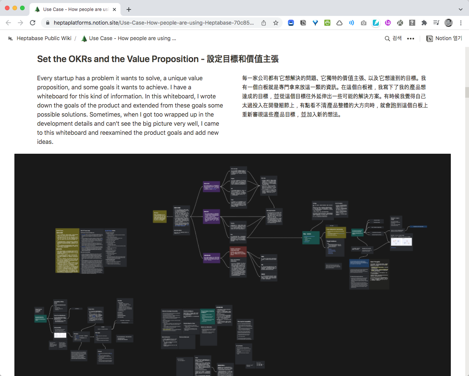Open the OKR whiteboard image
469x376 pixels.
(233, 265)
